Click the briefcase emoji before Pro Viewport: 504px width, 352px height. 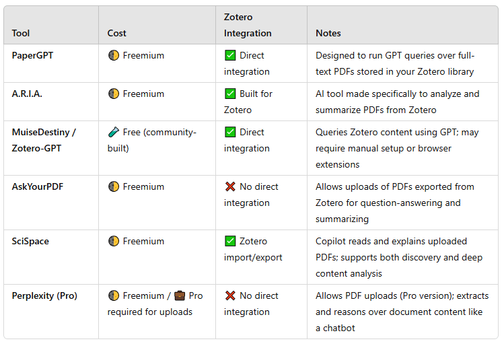(x=180, y=295)
